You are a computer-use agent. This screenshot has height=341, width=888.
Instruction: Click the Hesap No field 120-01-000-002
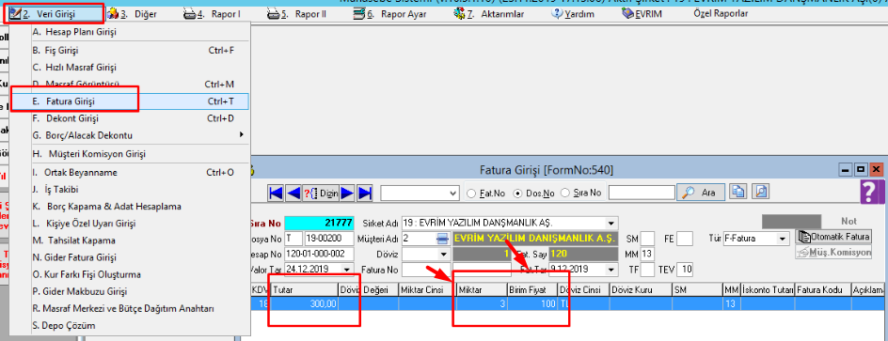[319, 254]
